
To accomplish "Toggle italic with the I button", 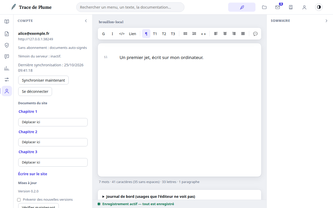I will click(112, 34).
